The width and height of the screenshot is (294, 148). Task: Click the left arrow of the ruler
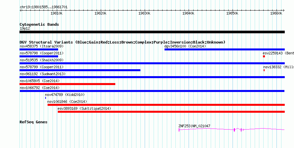click(20, 11)
